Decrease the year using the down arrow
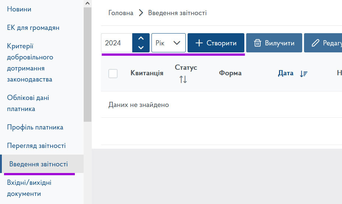This screenshot has height=204, width=342. coord(141,47)
